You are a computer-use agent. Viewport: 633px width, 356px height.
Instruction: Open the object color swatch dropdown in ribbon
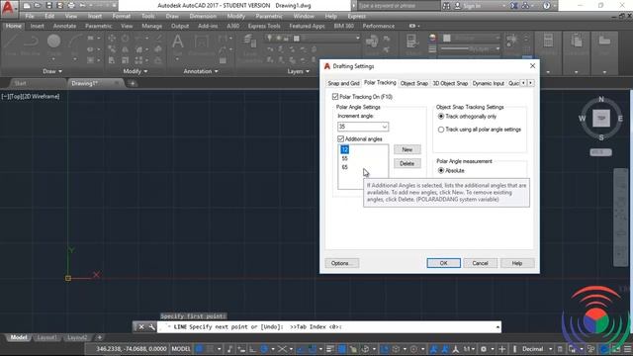pyautogui.click(x=471, y=38)
